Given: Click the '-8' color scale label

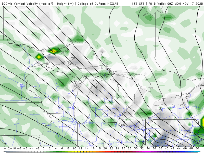Looking at the screenshot, I should tap(19, 148).
